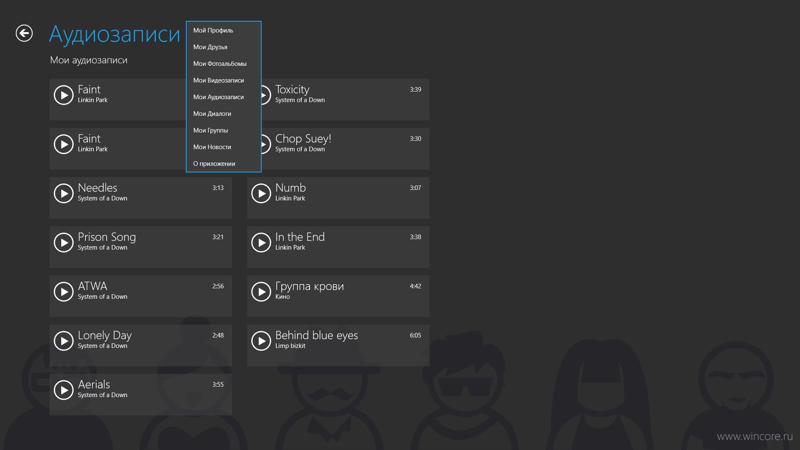Viewport: 800px width, 450px height.
Task: Click the Lonely Day title text
Action: point(105,336)
